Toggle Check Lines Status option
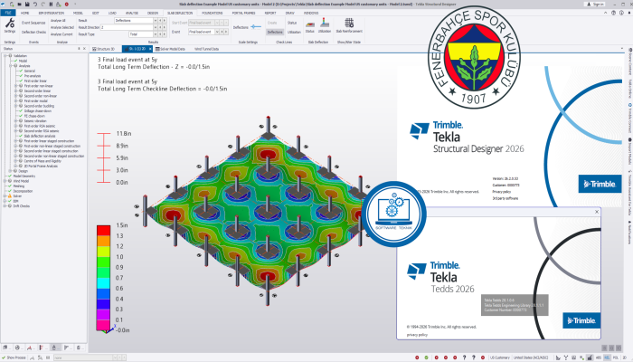 point(292,23)
